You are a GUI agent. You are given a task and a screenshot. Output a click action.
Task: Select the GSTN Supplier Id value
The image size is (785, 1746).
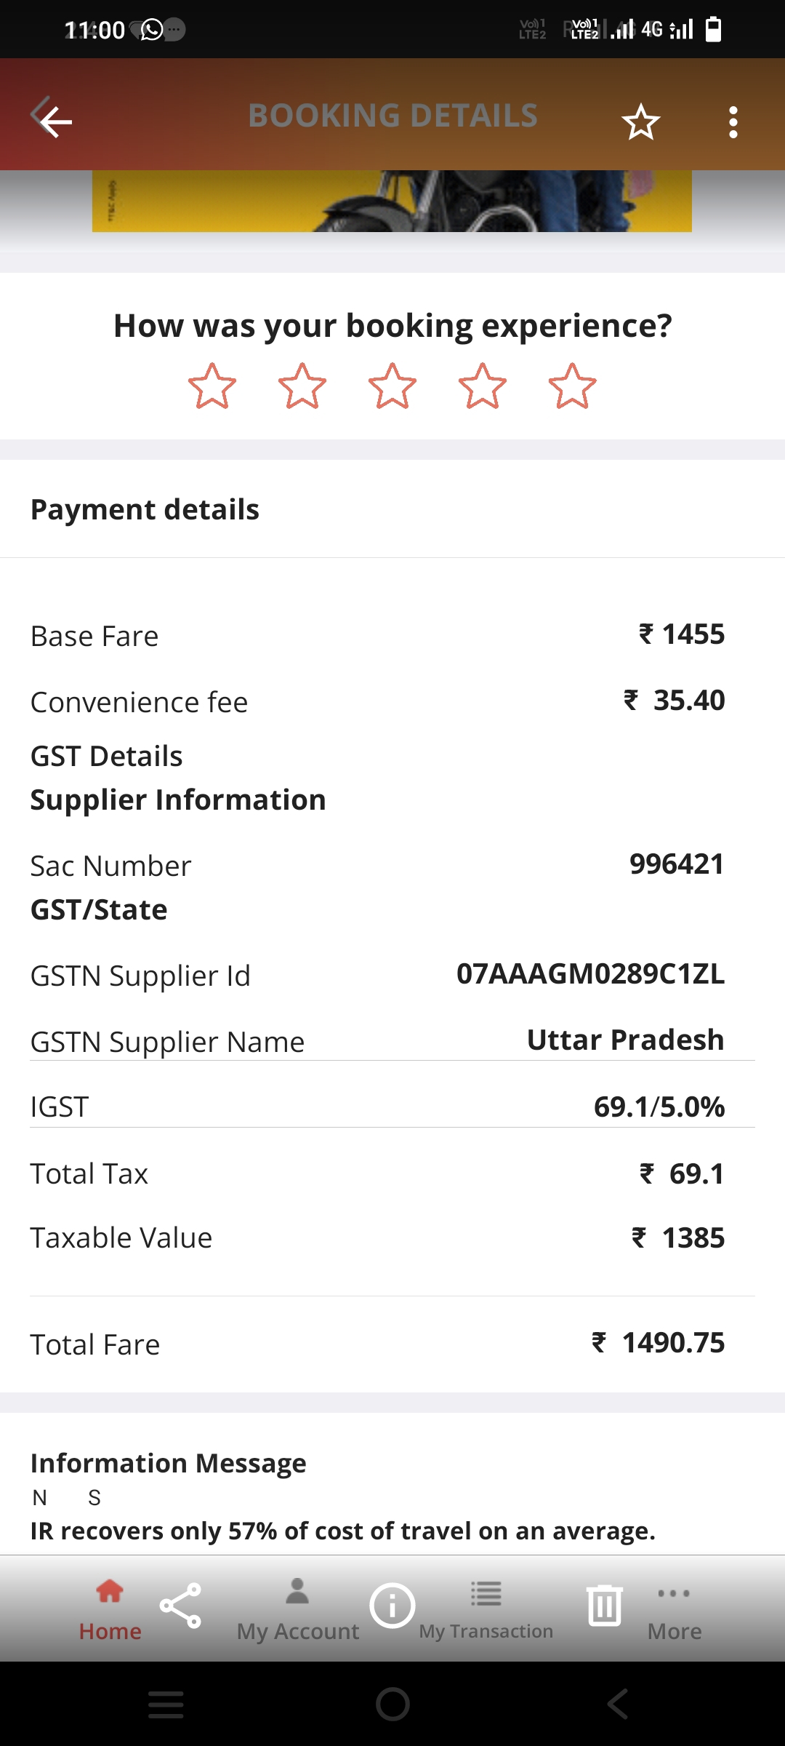tap(590, 973)
